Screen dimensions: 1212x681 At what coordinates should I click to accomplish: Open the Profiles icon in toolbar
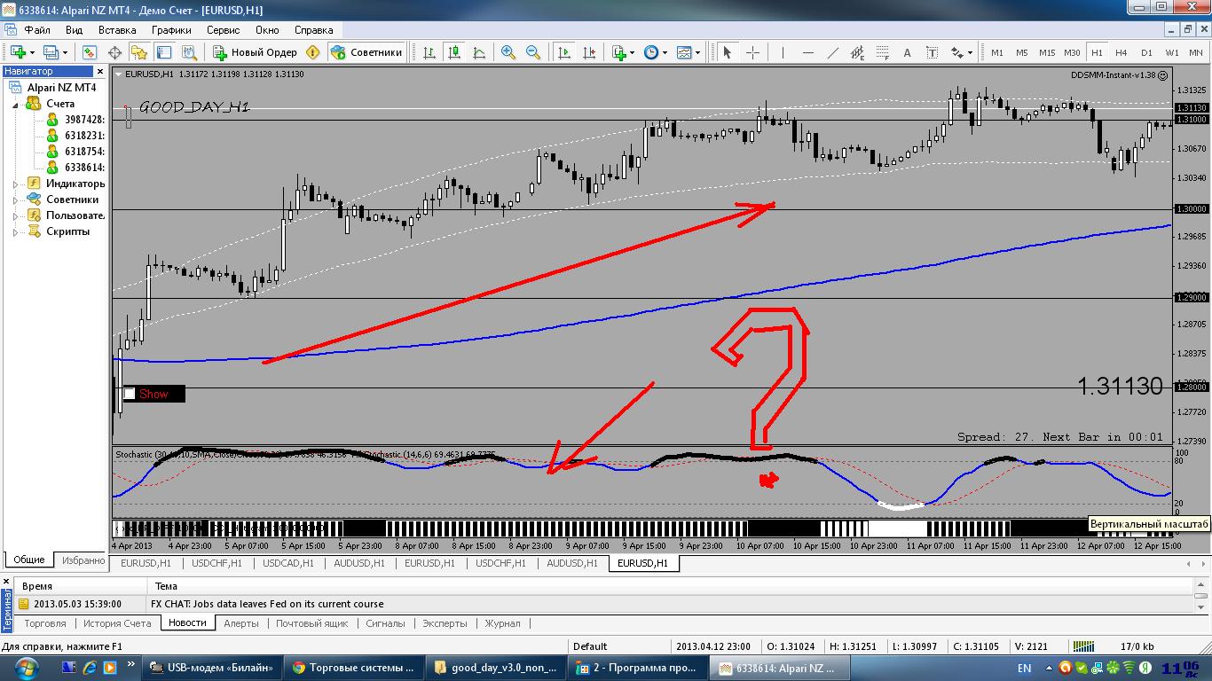54,52
